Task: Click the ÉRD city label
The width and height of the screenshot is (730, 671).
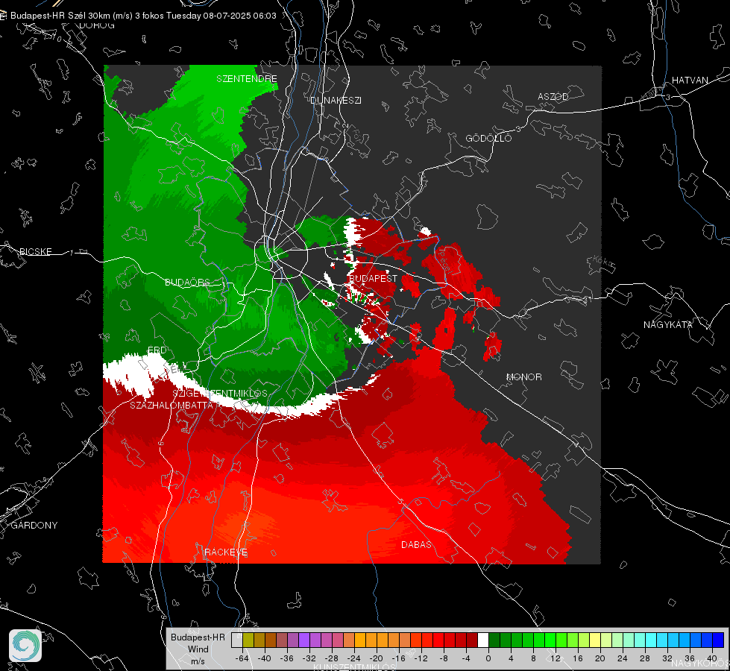Action: tap(157, 350)
